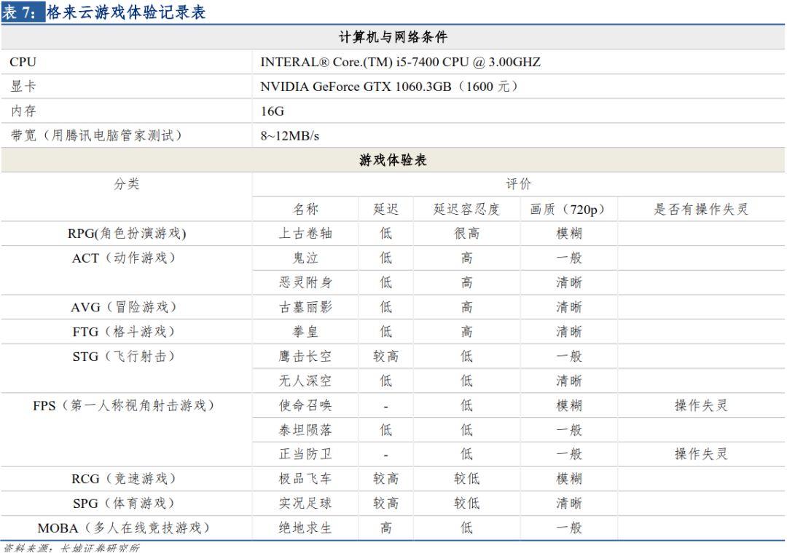This screenshot has height=553, width=787.
Task: Select the 'INTERAL® Core.(TM) i5-7400 CPU @ 3.00GHZ' value
Action: 401,62
